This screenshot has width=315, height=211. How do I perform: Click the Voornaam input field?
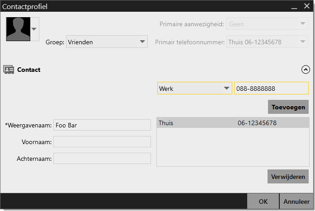(x=102, y=142)
